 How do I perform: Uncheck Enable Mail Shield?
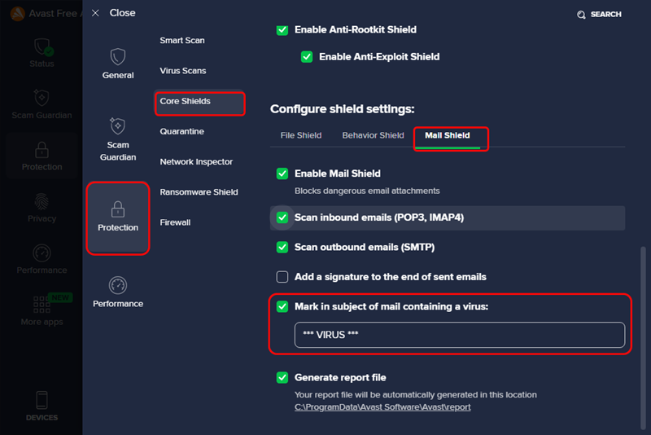tap(282, 174)
